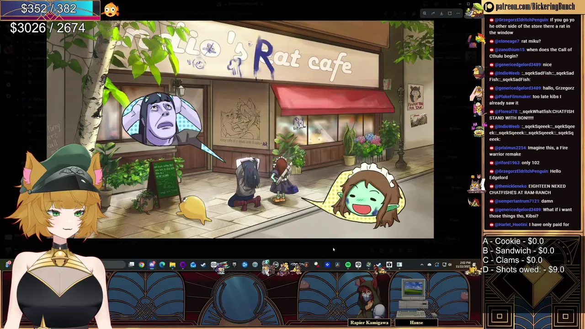Image resolution: width=585 pixels, height=329 pixels.
Task: Open Spotify from the taskbar
Action: tap(348, 265)
